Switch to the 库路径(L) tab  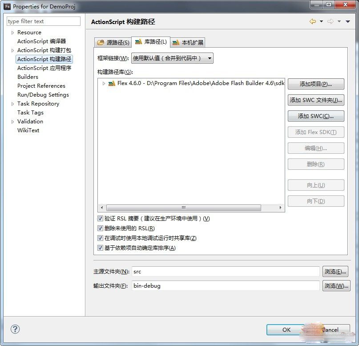(x=151, y=42)
